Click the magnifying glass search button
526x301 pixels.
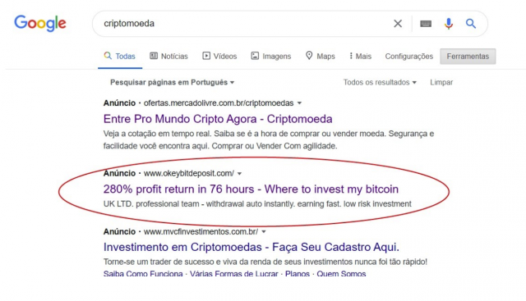click(471, 24)
